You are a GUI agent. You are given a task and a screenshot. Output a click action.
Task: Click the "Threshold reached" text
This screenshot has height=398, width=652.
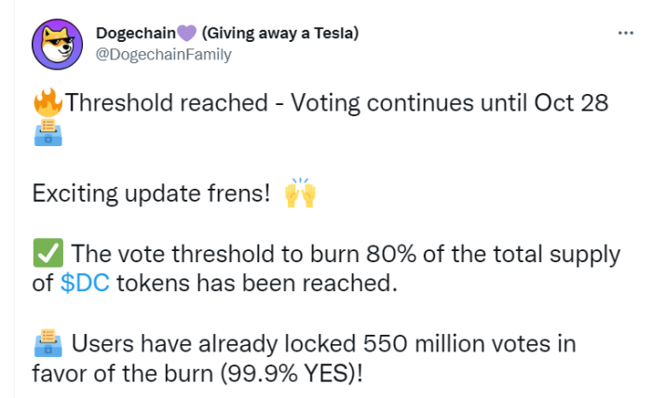167,102
